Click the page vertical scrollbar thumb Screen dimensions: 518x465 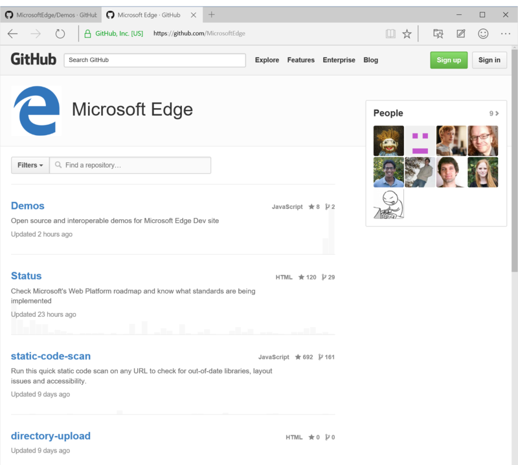tap(515, 160)
